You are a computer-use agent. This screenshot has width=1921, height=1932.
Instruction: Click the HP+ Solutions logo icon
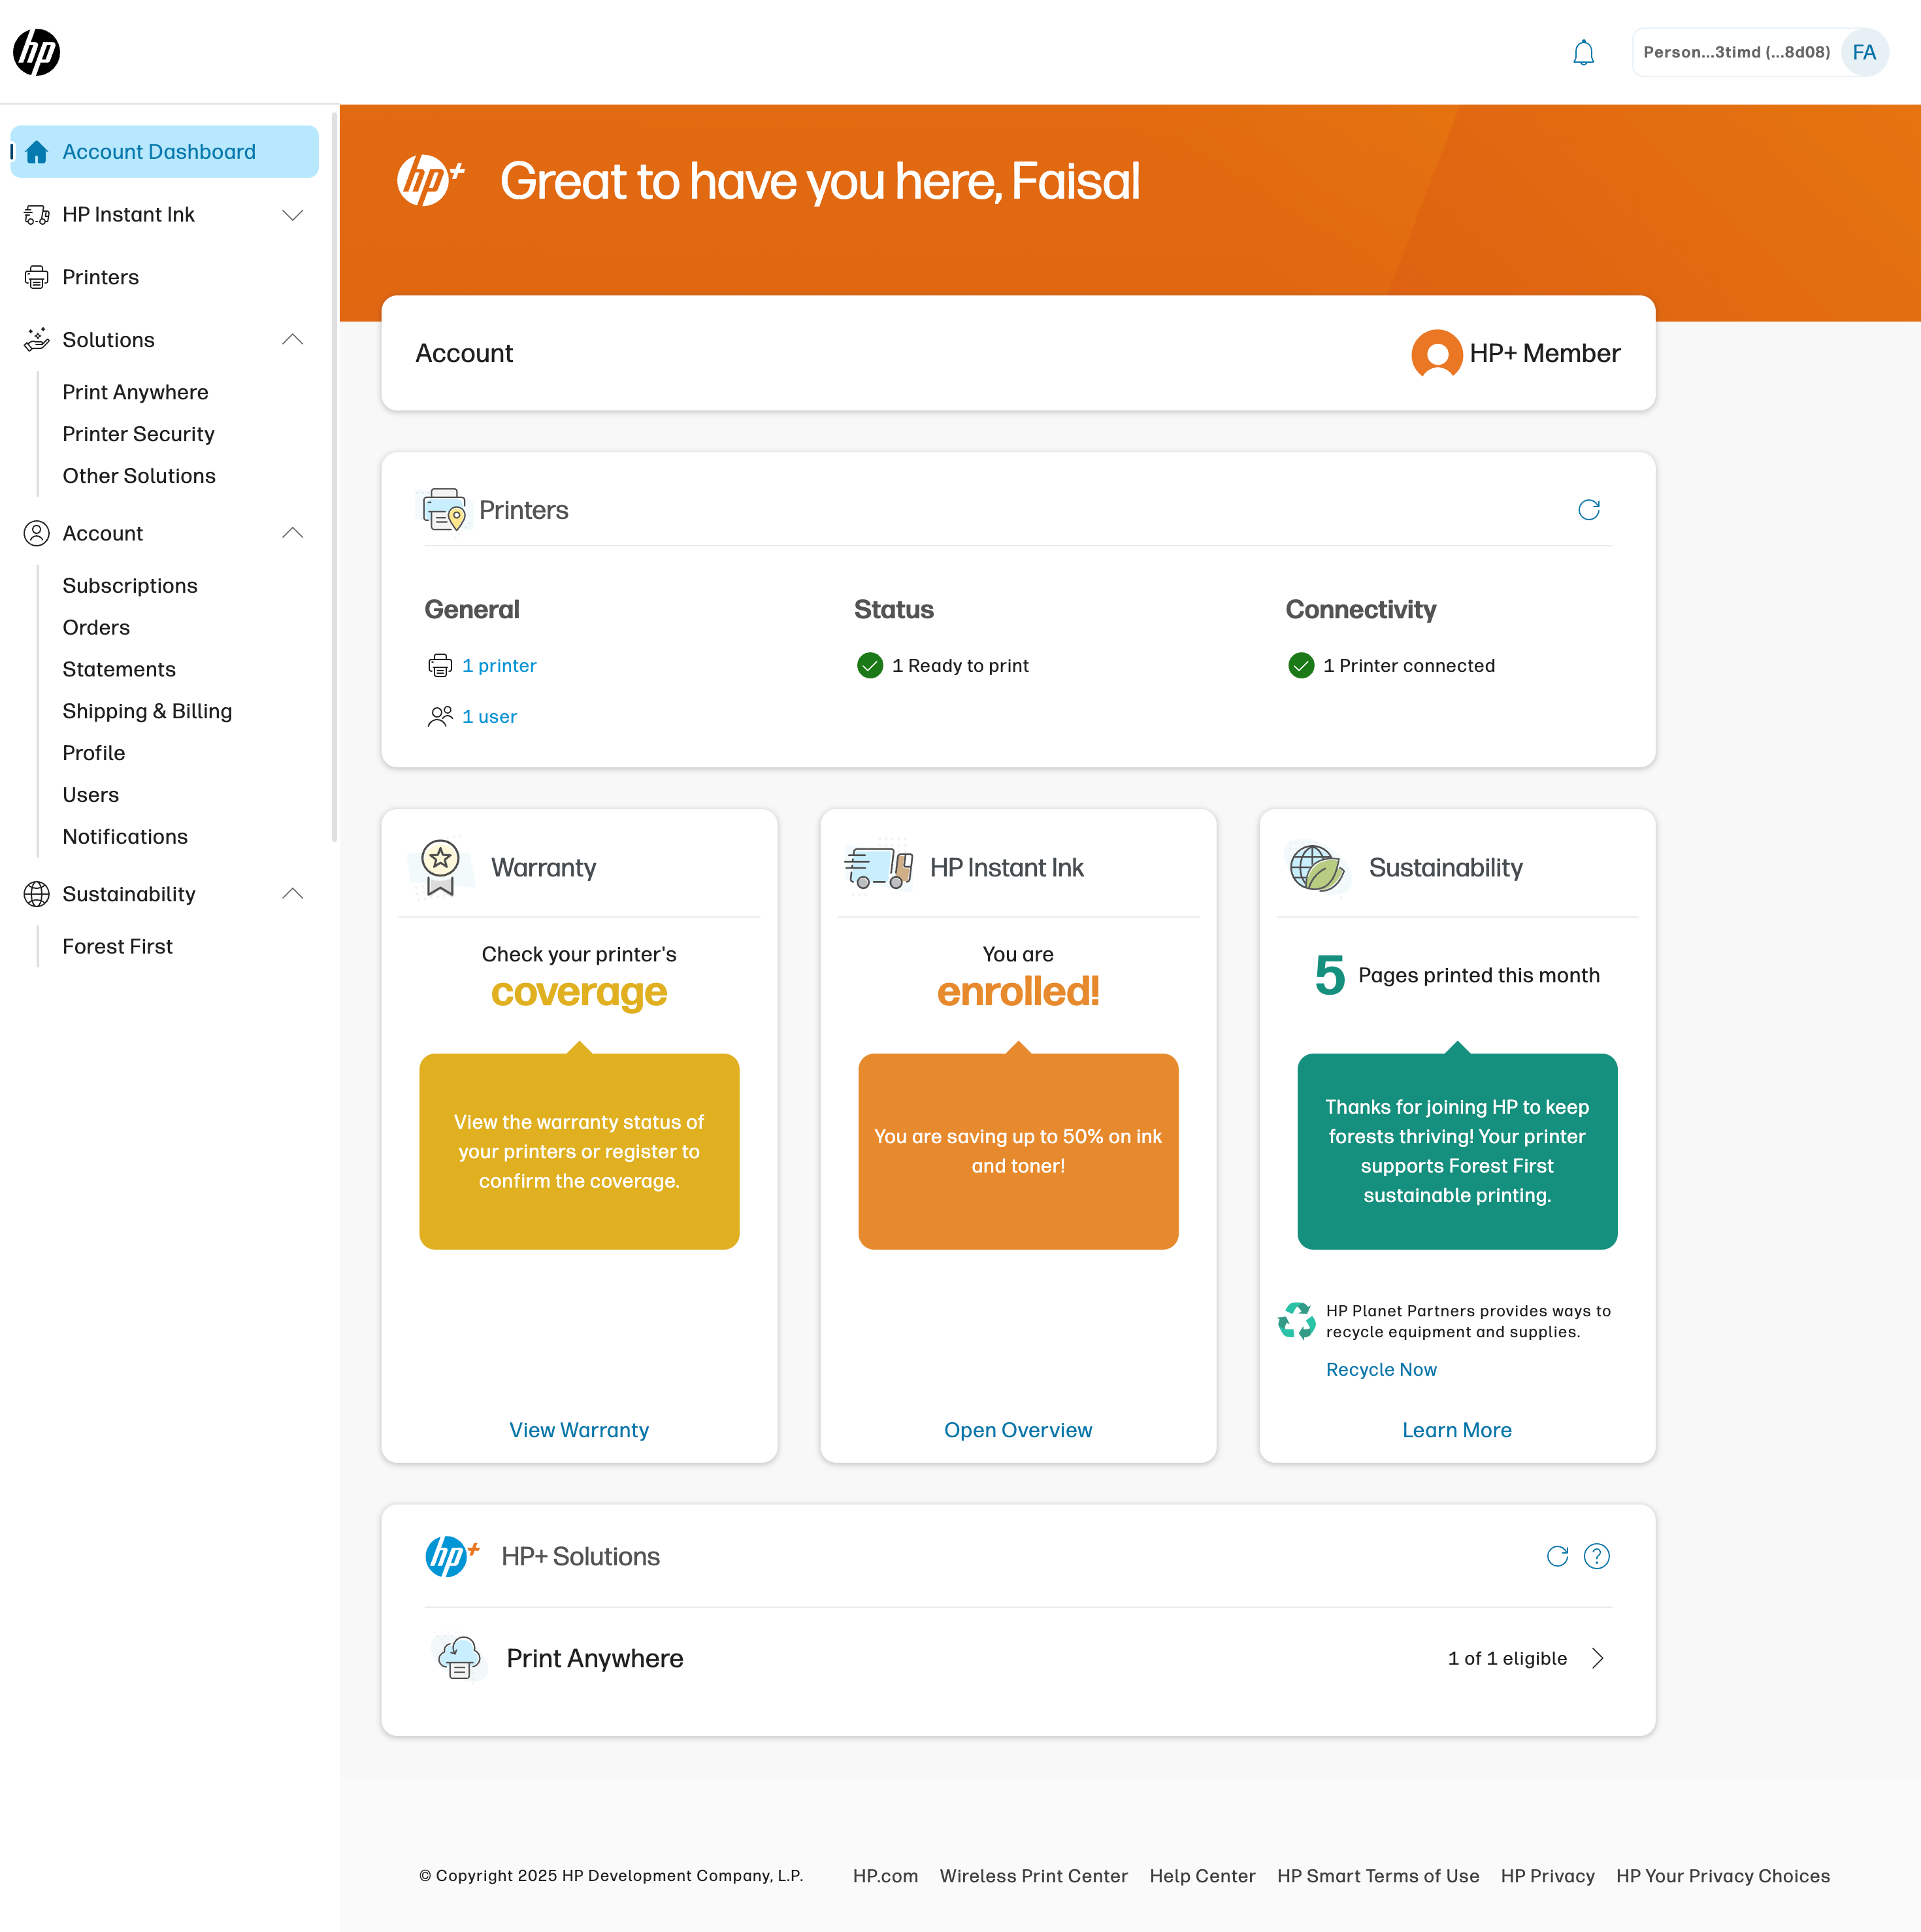[452, 1557]
